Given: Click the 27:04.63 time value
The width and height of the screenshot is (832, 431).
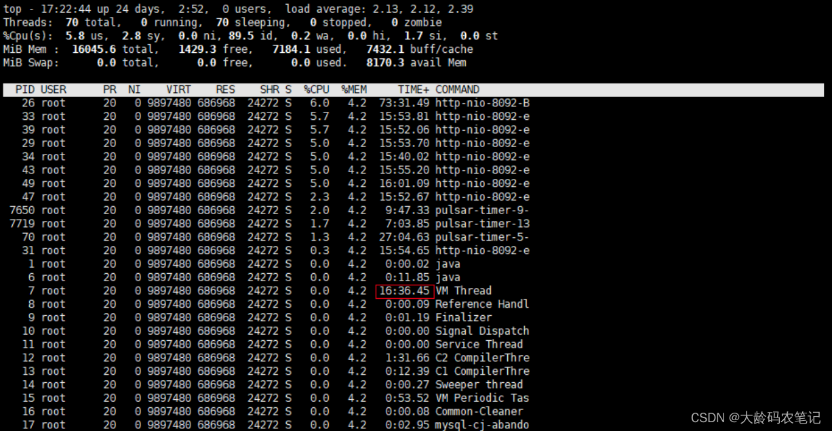Looking at the screenshot, I should 404,237.
